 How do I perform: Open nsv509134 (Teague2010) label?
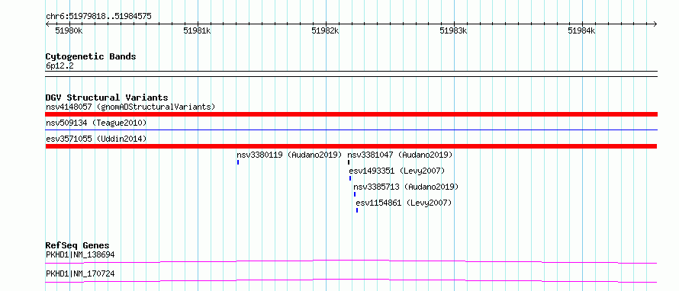point(96,123)
